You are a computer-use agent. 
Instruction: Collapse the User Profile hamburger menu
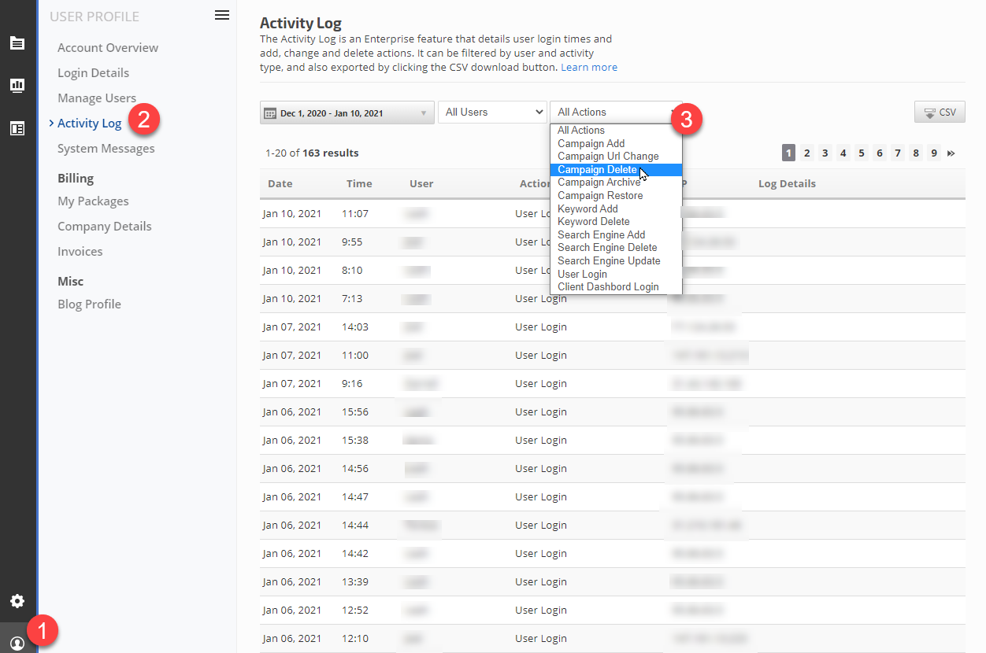pos(222,16)
